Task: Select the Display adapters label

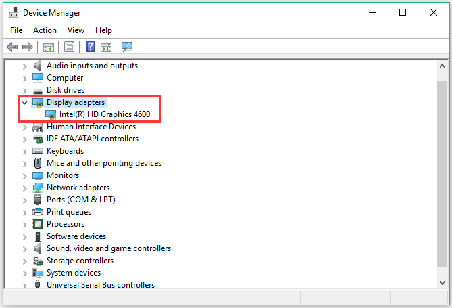Action: [76, 102]
